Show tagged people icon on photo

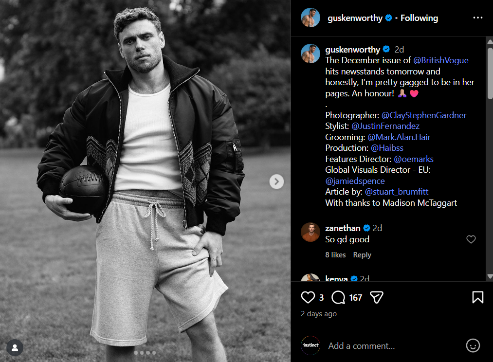(x=15, y=347)
